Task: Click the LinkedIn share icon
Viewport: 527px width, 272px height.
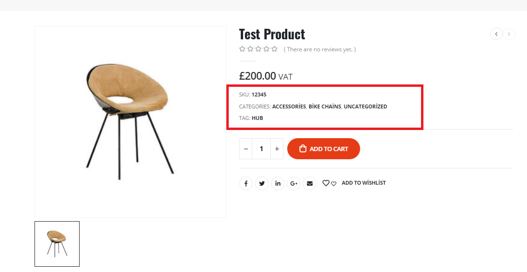Action: [278, 183]
